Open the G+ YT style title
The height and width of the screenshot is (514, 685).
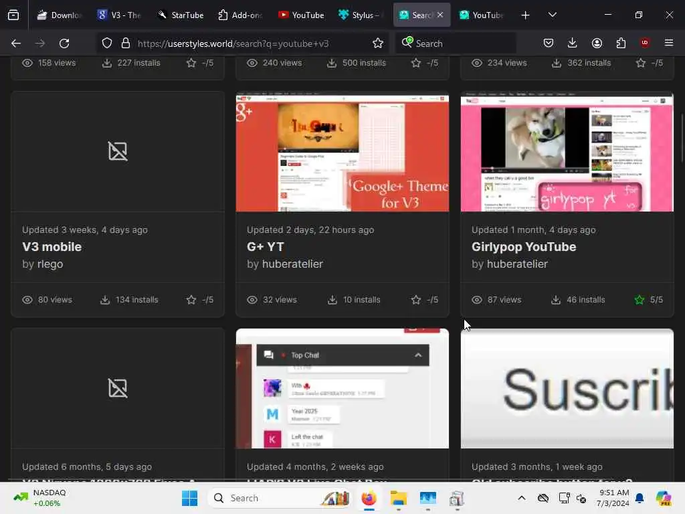(265, 247)
